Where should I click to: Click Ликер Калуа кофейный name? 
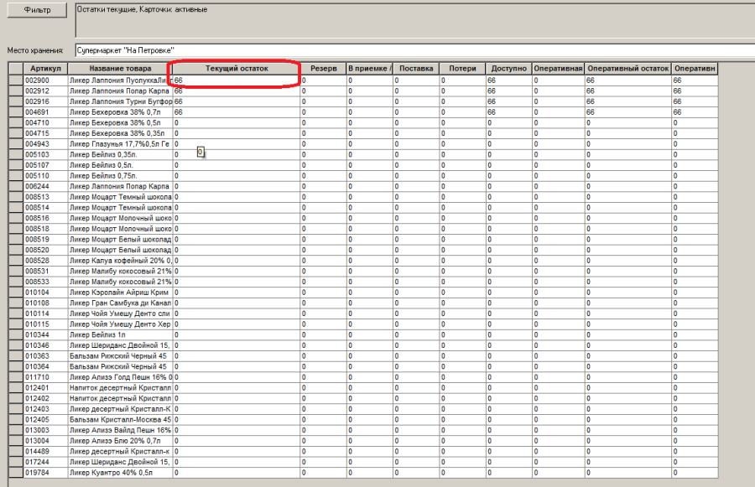[x=120, y=261]
